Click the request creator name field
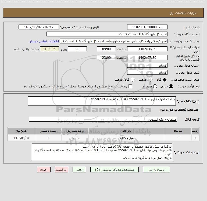This screenshot has width=207, height=201. point(114,41)
